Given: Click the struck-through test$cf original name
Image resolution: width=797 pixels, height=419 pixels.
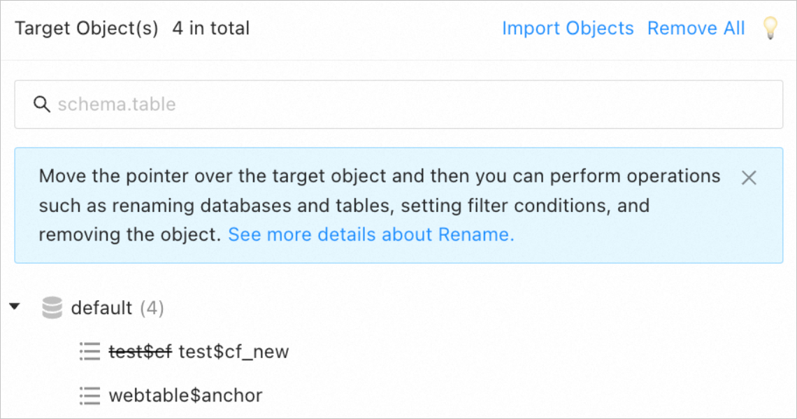Looking at the screenshot, I should click(x=140, y=351).
